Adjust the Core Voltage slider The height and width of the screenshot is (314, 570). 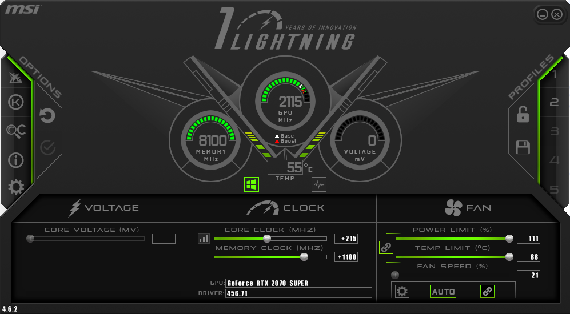click(x=85, y=239)
